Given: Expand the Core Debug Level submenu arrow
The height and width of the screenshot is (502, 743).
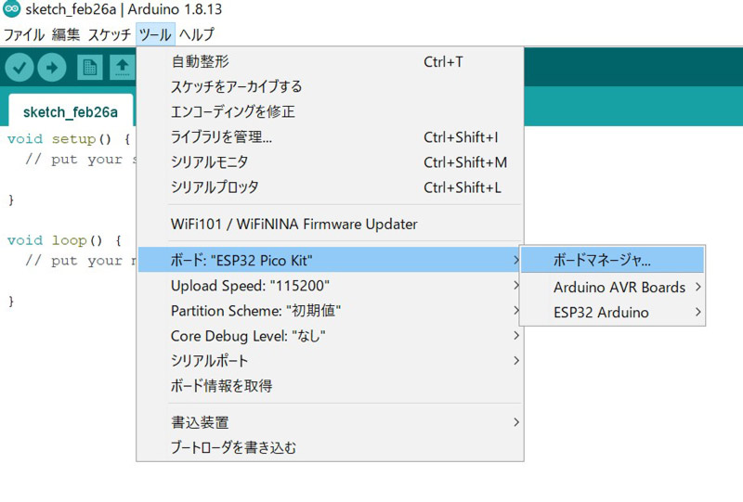Looking at the screenshot, I should [516, 336].
